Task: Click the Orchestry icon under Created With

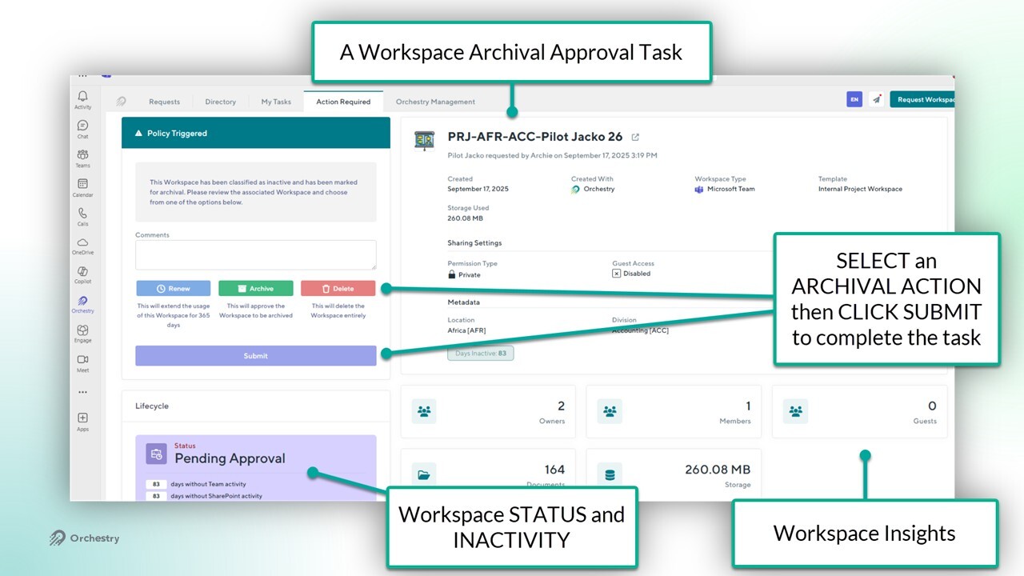Action: [575, 190]
